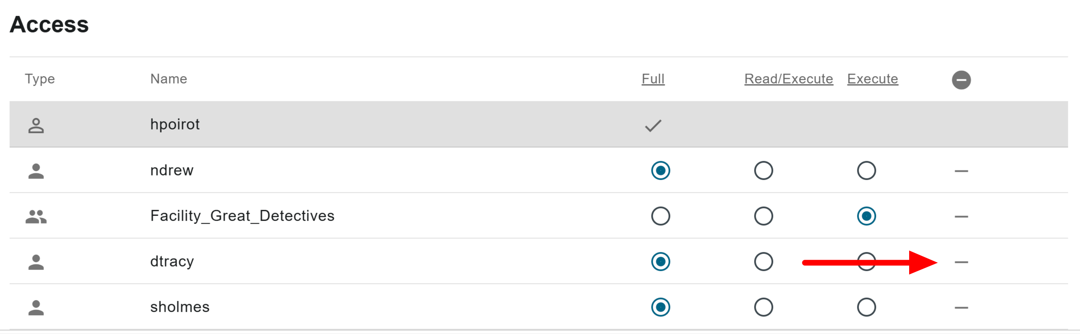Select Read/Execute radio for dtracy

click(x=763, y=261)
